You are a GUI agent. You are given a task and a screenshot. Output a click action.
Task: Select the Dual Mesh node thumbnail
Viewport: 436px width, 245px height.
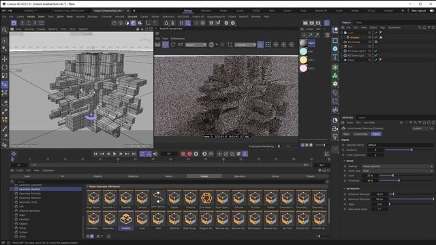point(206,199)
